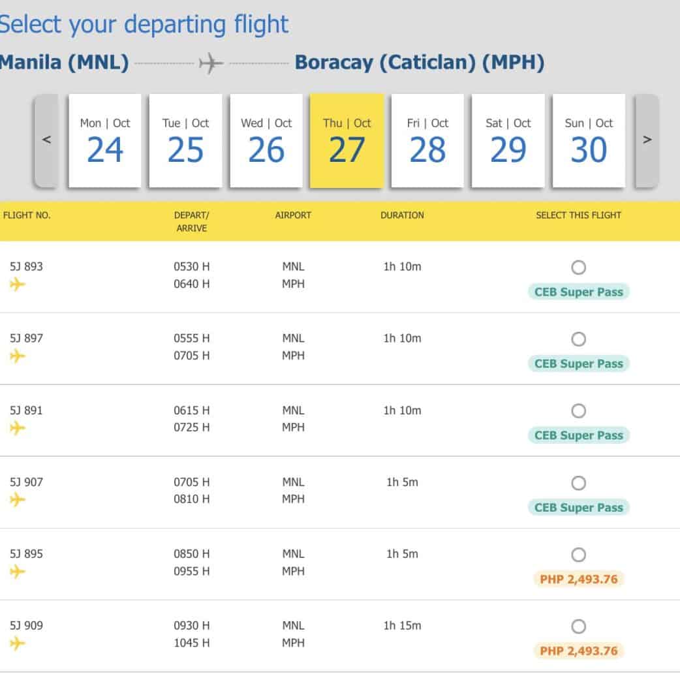Click the plane icon under flight 5J 891
The image size is (680, 680).
[18, 428]
